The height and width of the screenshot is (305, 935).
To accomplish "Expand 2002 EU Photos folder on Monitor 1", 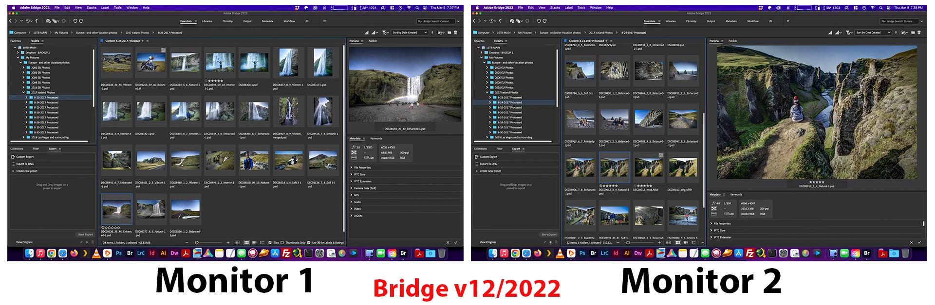I will (x=23, y=68).
